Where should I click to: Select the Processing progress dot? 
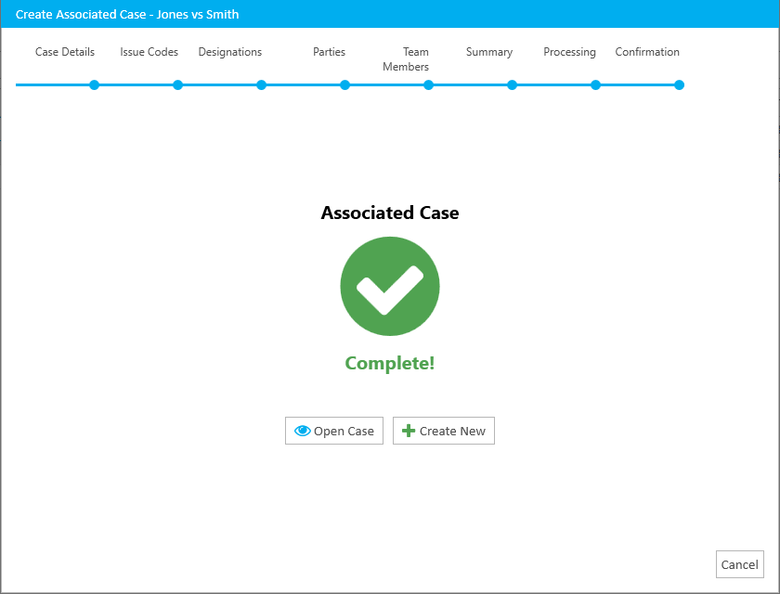click(595, 85)
